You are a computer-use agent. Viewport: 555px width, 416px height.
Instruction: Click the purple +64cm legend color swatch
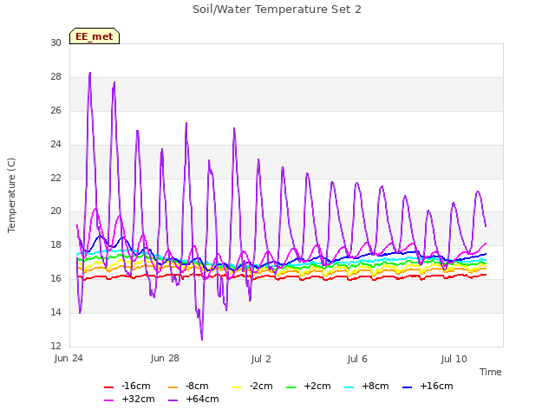[173, 400]
